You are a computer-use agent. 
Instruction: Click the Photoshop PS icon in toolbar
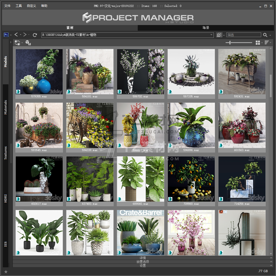6,35
